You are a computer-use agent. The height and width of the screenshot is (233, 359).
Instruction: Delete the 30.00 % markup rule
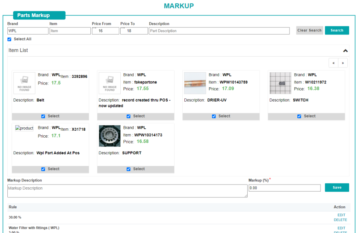(x=340, y=220)
